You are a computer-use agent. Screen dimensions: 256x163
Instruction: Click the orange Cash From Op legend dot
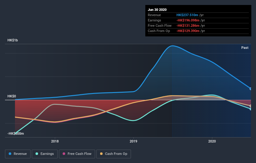[x=101, y=154]
